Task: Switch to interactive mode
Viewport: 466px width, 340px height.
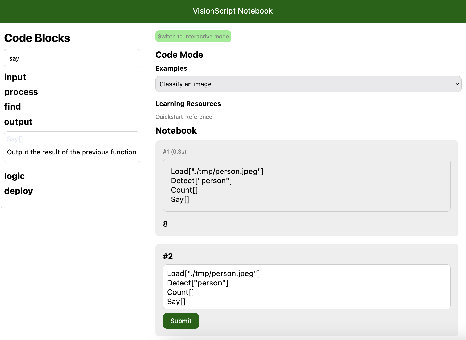Action: (193, 36)
